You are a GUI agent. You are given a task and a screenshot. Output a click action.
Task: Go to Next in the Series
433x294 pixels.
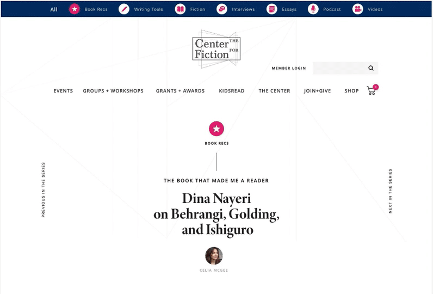(390, 191)
